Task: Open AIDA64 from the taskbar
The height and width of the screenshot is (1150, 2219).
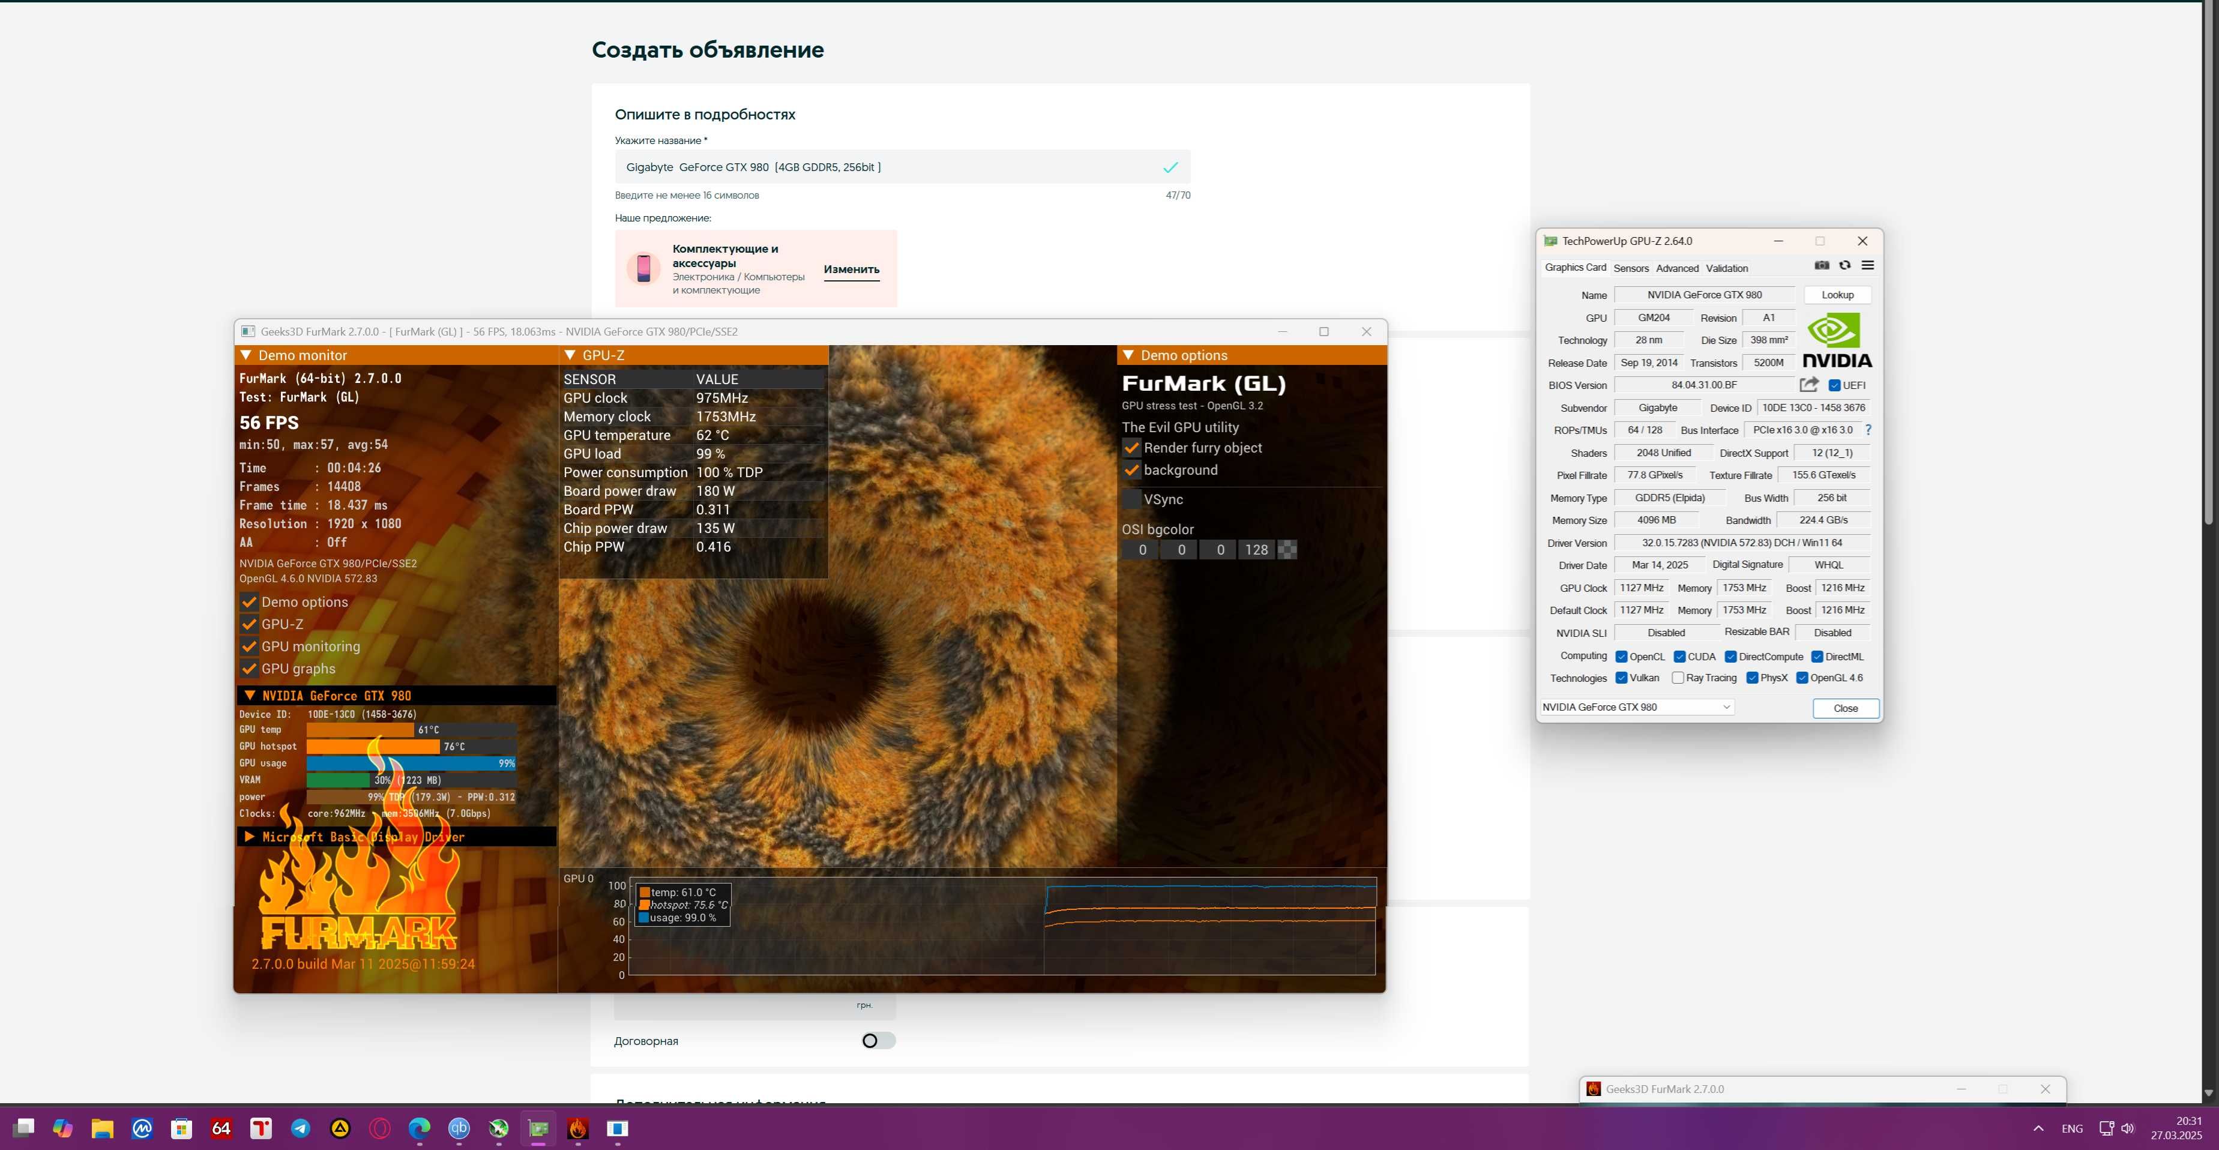Action: pos(221,1128)
